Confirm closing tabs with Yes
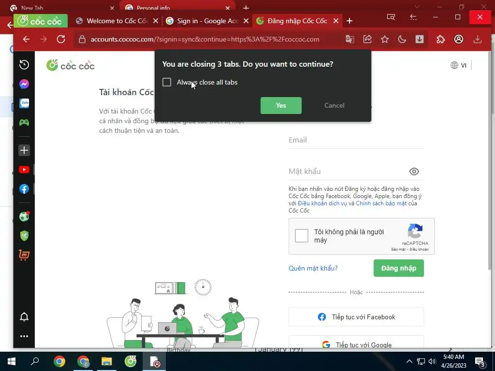 point(281,105)
